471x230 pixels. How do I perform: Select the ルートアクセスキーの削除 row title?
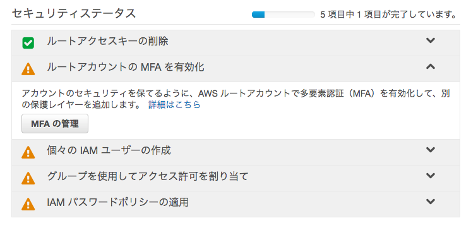(x=107, y=42)
